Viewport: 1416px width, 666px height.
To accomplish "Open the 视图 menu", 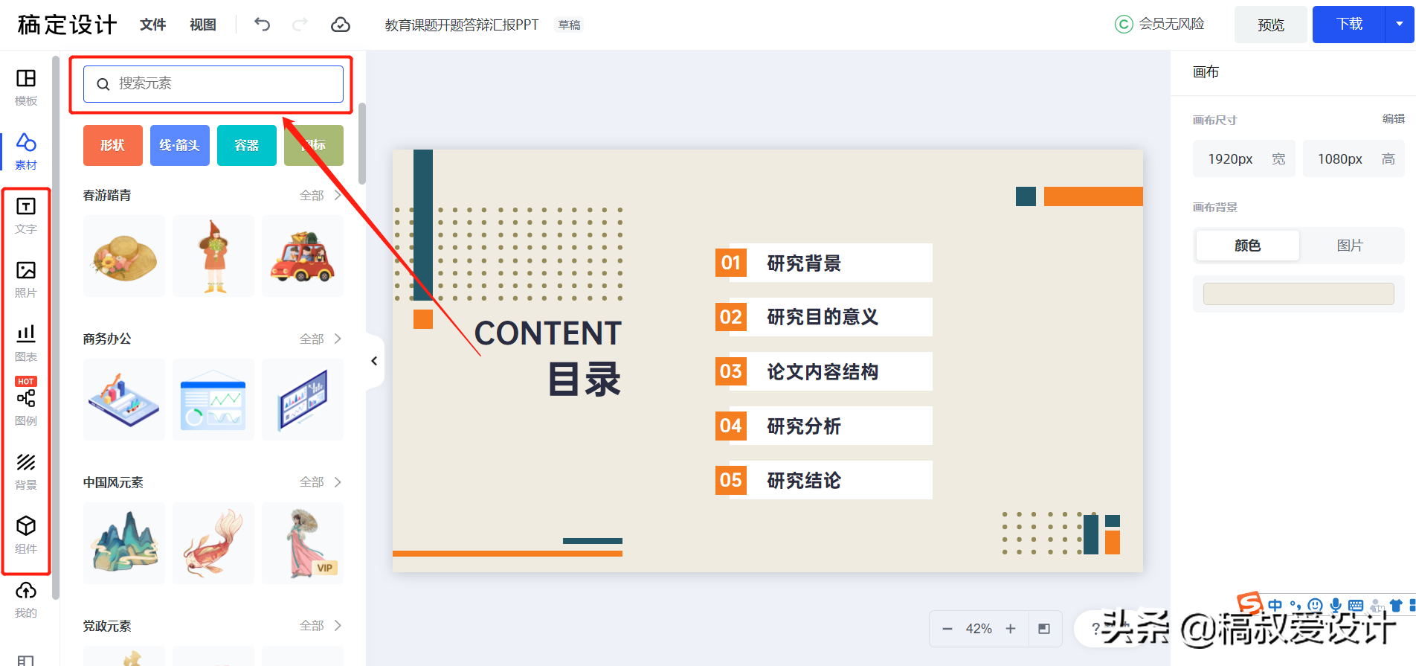I will click(202, 25).
